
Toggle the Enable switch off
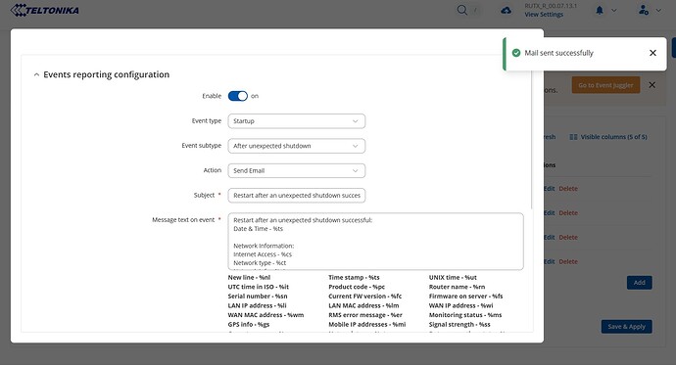237,96
